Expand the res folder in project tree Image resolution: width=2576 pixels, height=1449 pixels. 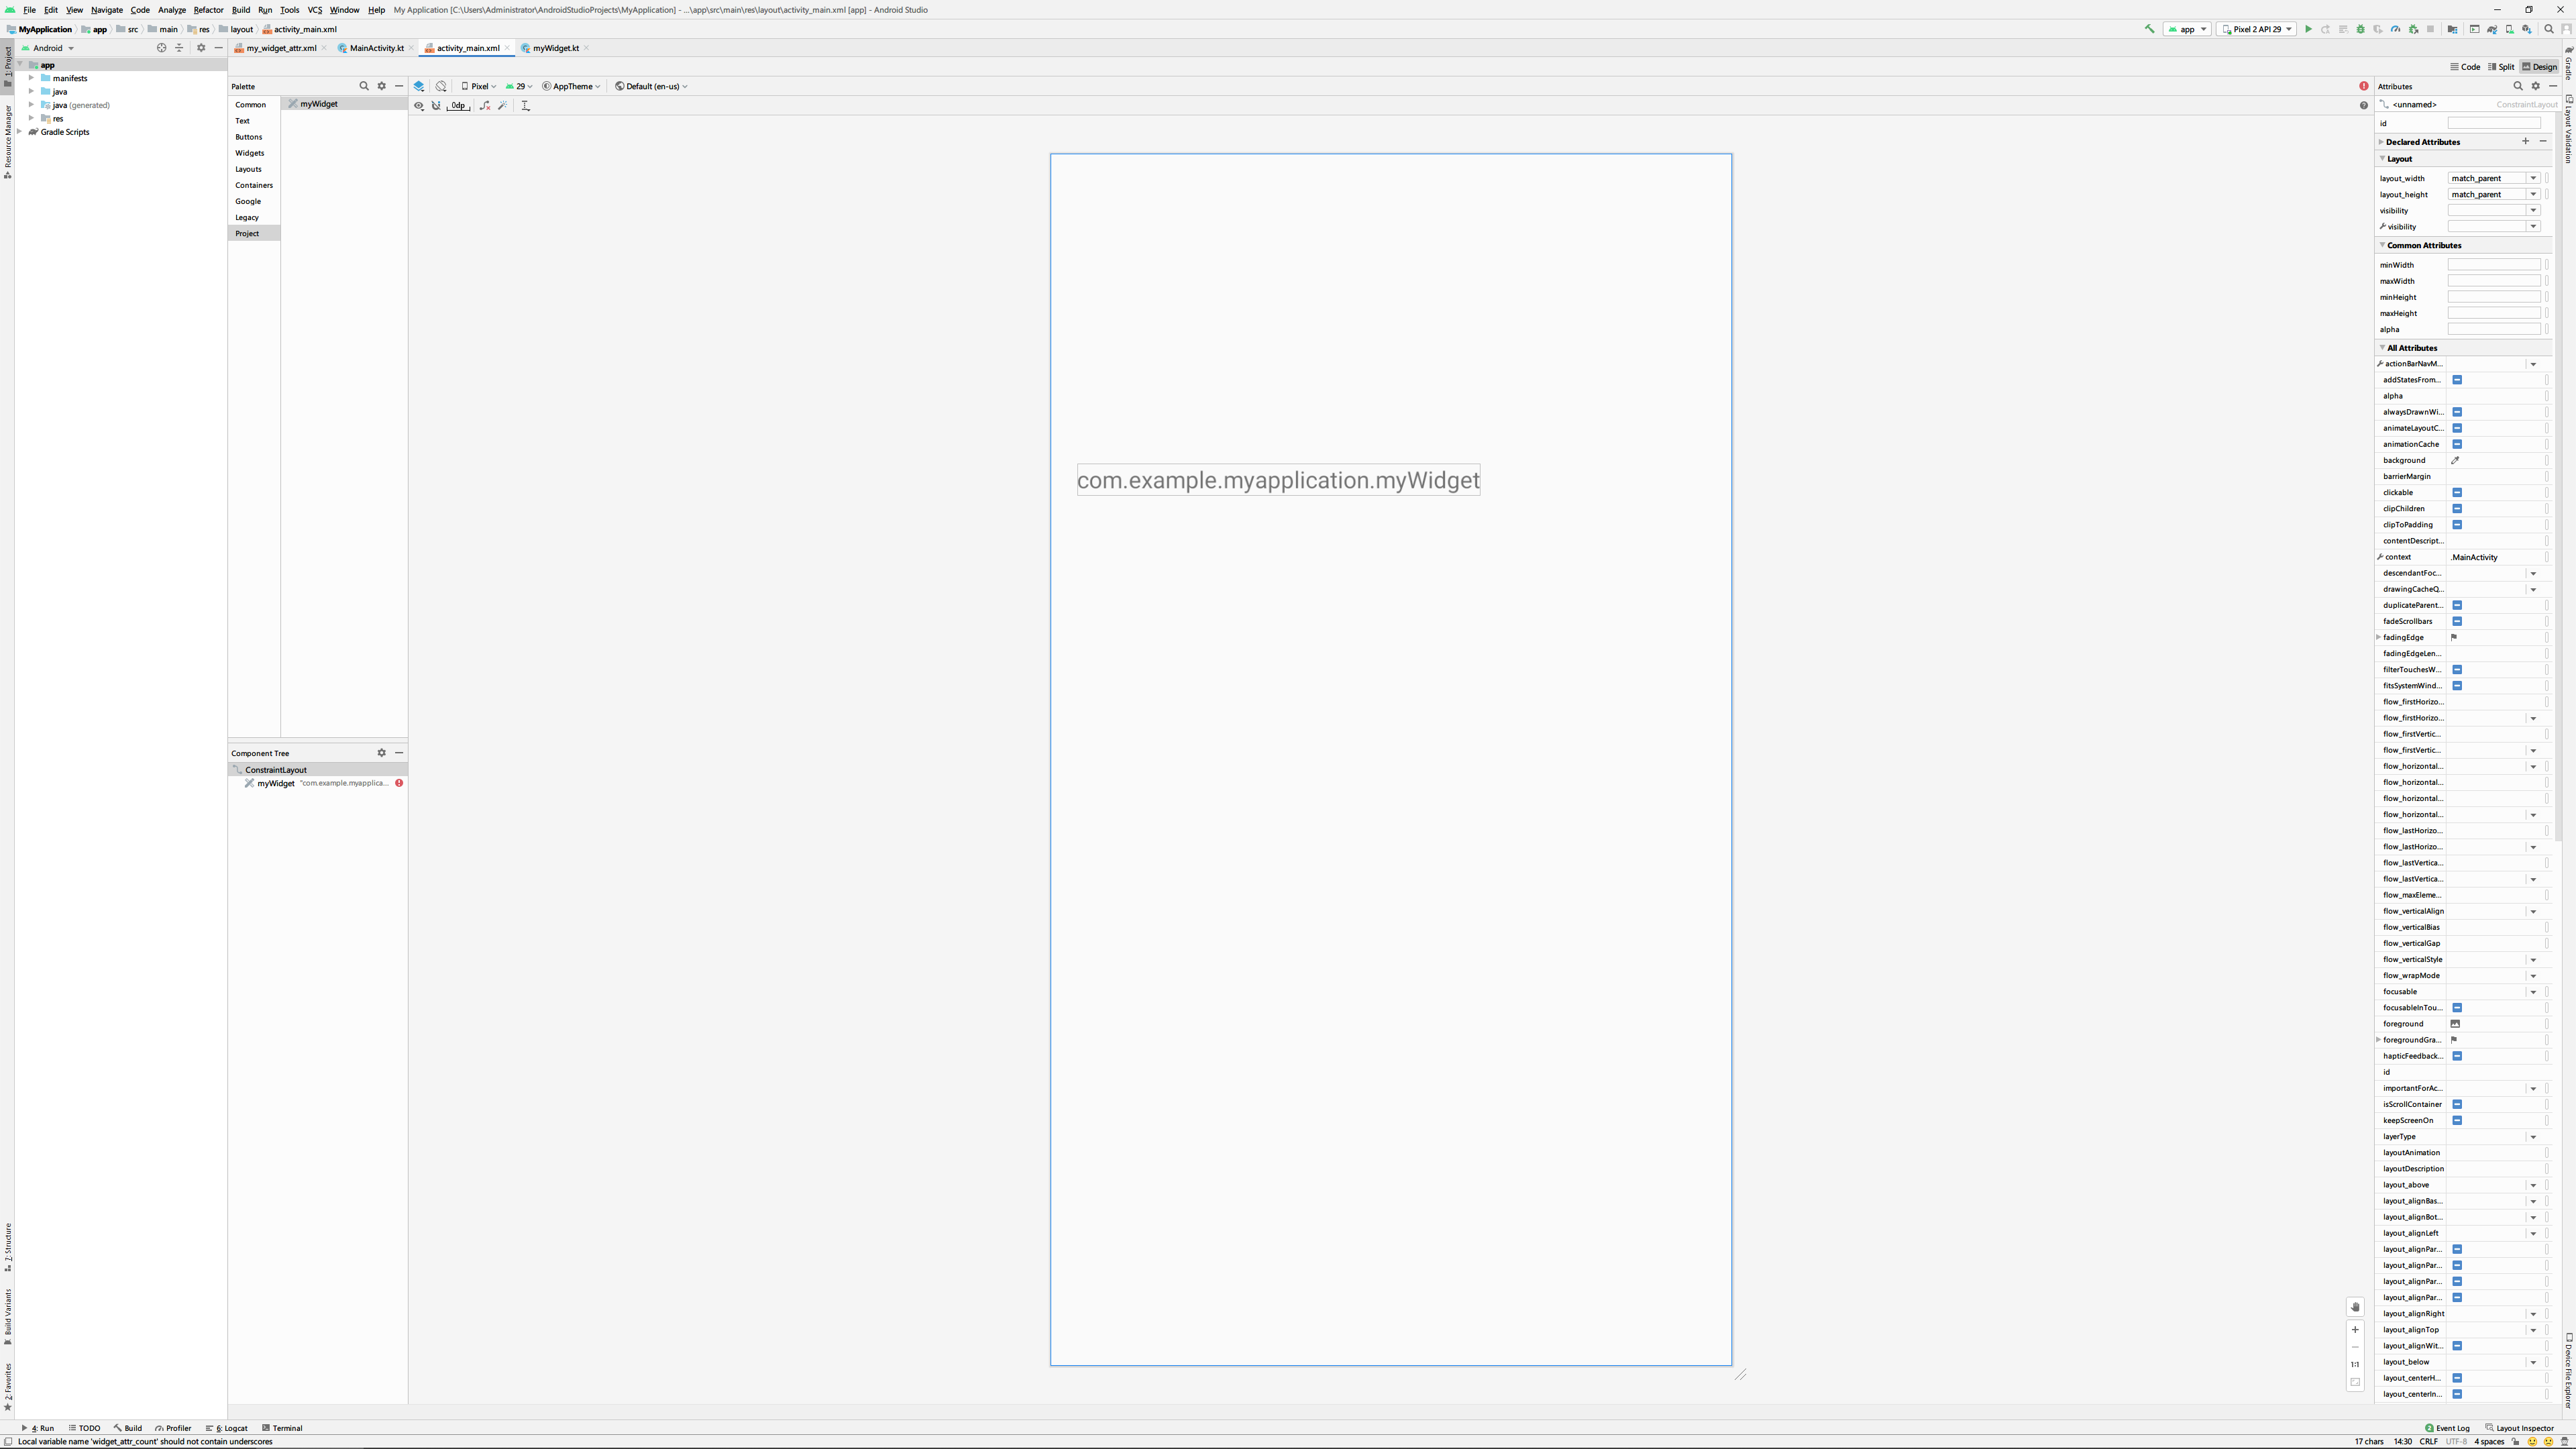tap(31, 118)
